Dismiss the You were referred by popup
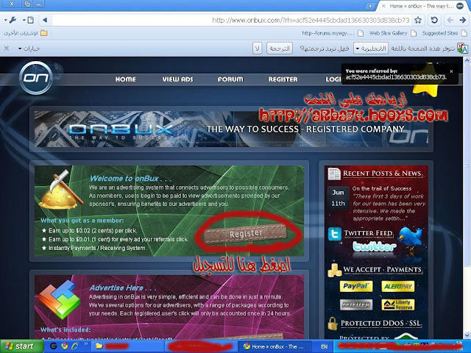This screenshot has height=353, width=471. (x=451, y=71)
